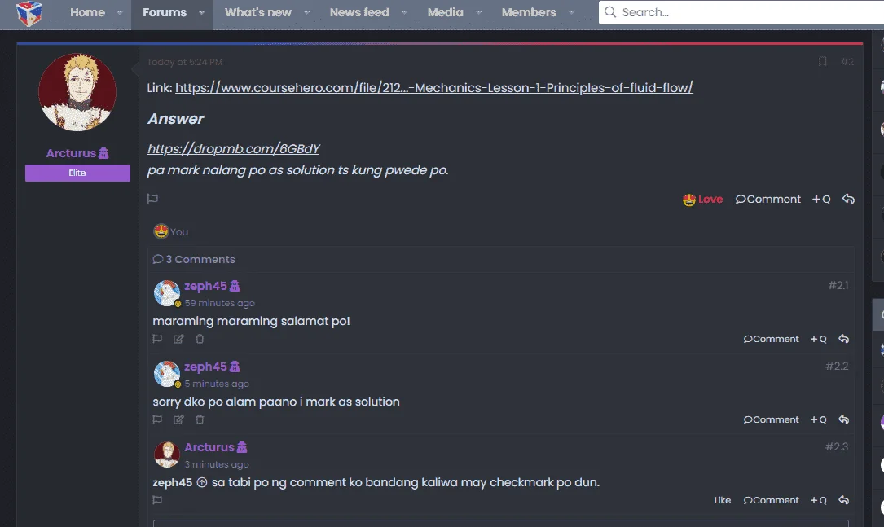This screenshot has height=527, width=884.
Task: Open the Forums nav item
Action: [165, 12]
